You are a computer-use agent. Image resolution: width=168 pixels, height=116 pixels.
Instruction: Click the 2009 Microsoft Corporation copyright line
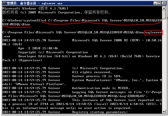(x=56, y=12)
